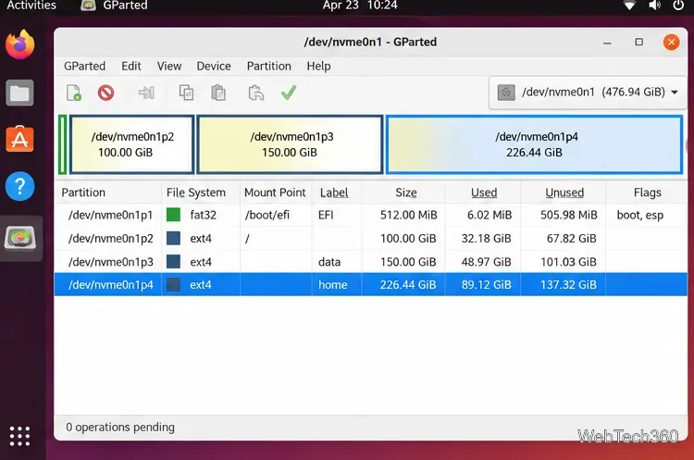Open the Edit menu
The width and height of the screenshot is (694, 460).
click(131, 66)
